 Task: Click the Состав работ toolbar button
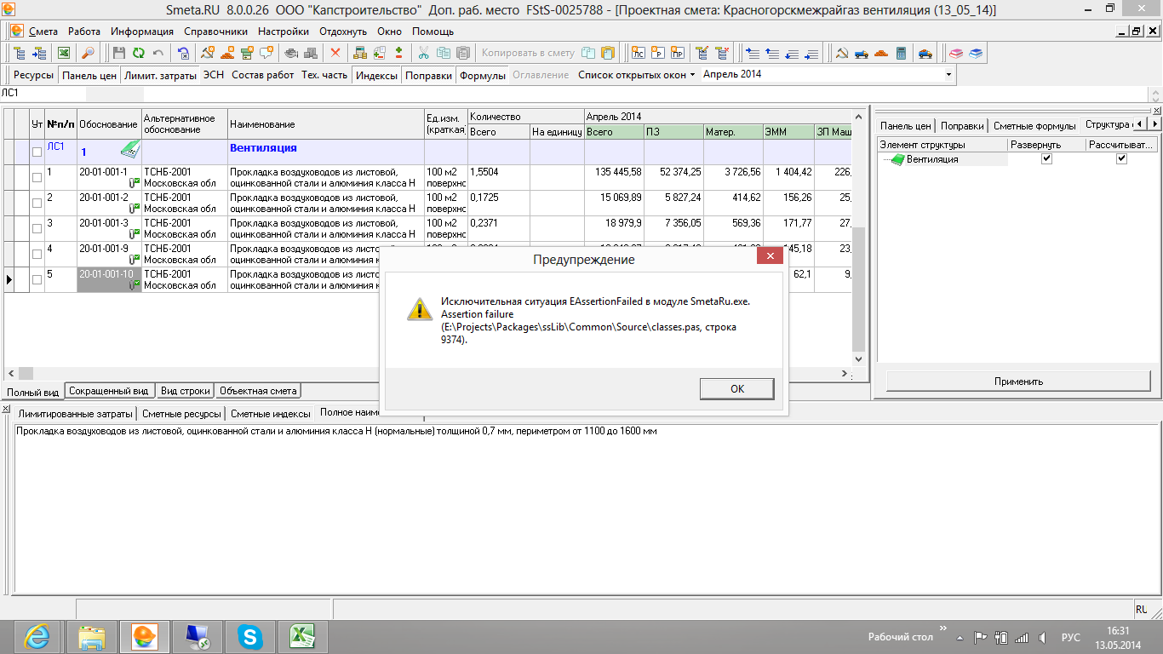click(x=263, y=75)
